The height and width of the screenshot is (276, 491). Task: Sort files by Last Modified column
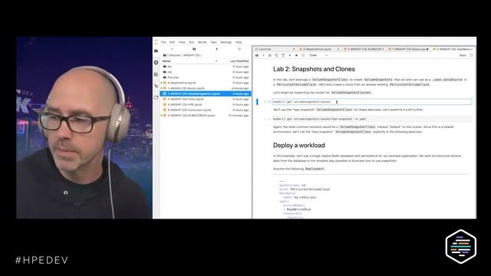click(x=239, y=61)
